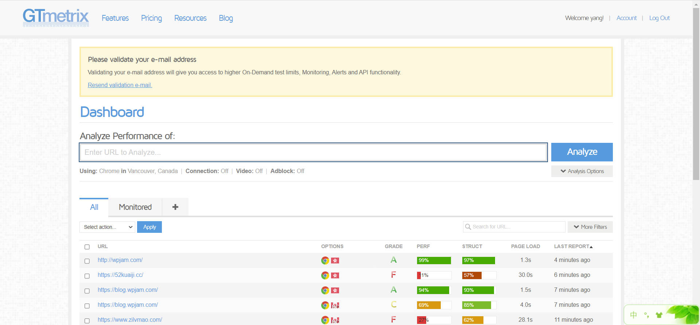Click the Resend validation e-mail link
The image size is (700, 325).
[x=120, y=85]
